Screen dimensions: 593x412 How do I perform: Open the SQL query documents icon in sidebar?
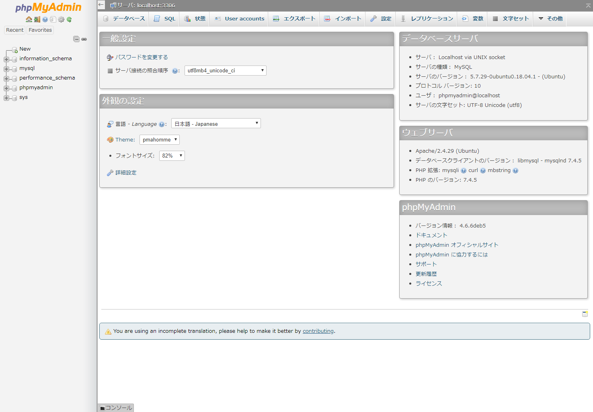click(x=53, y=19)
